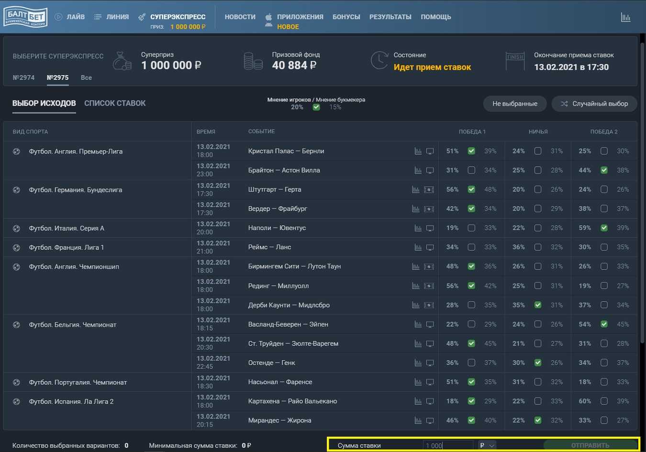Go to НОВОСТИ

point(240,17)
